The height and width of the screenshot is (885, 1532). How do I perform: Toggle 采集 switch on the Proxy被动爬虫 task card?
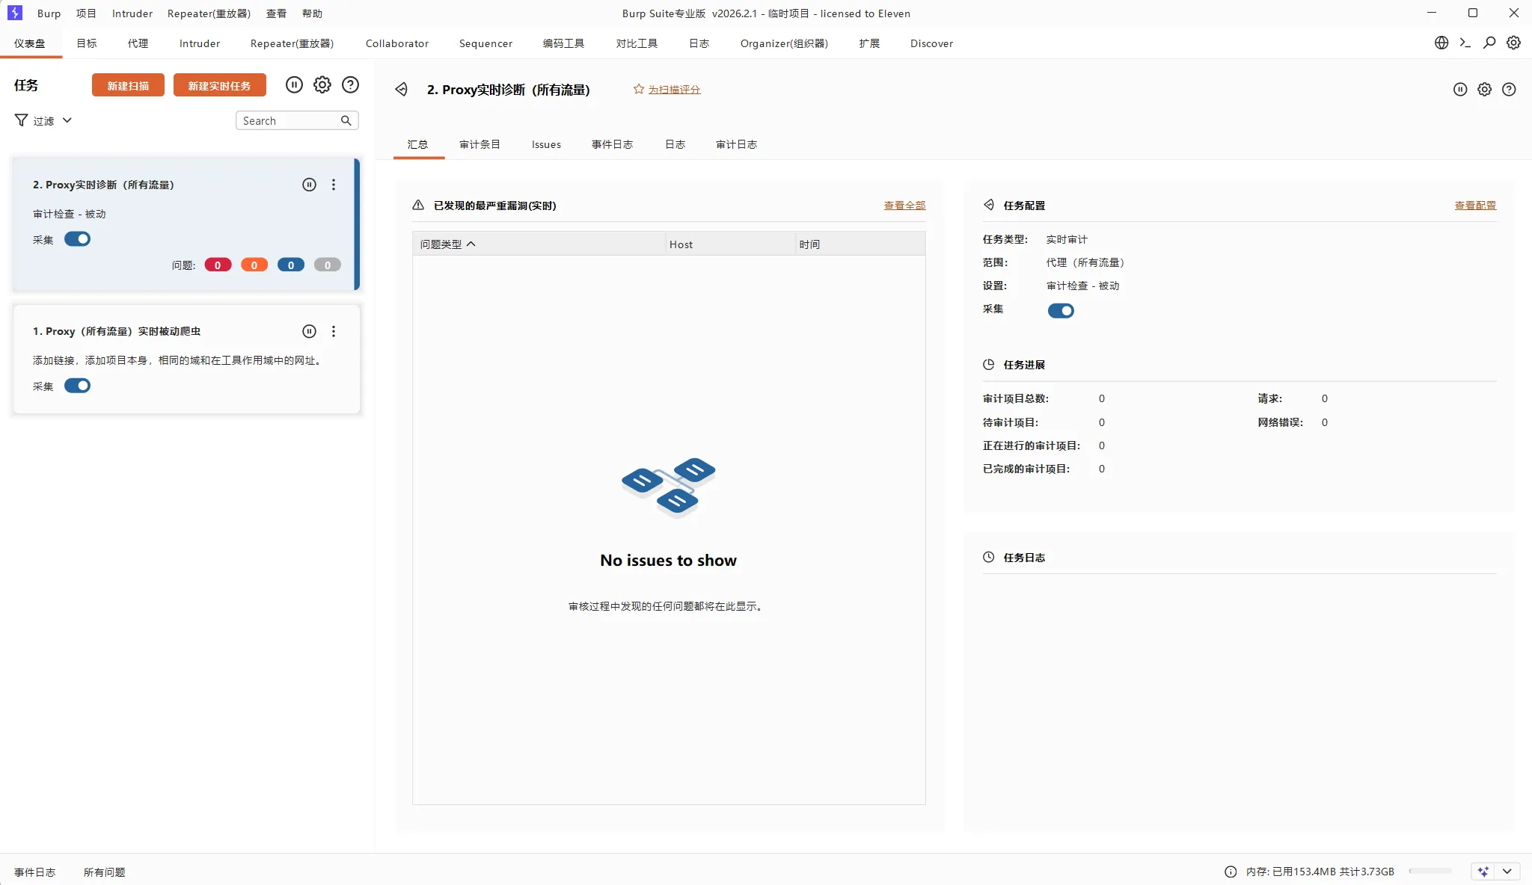(77, 386)
